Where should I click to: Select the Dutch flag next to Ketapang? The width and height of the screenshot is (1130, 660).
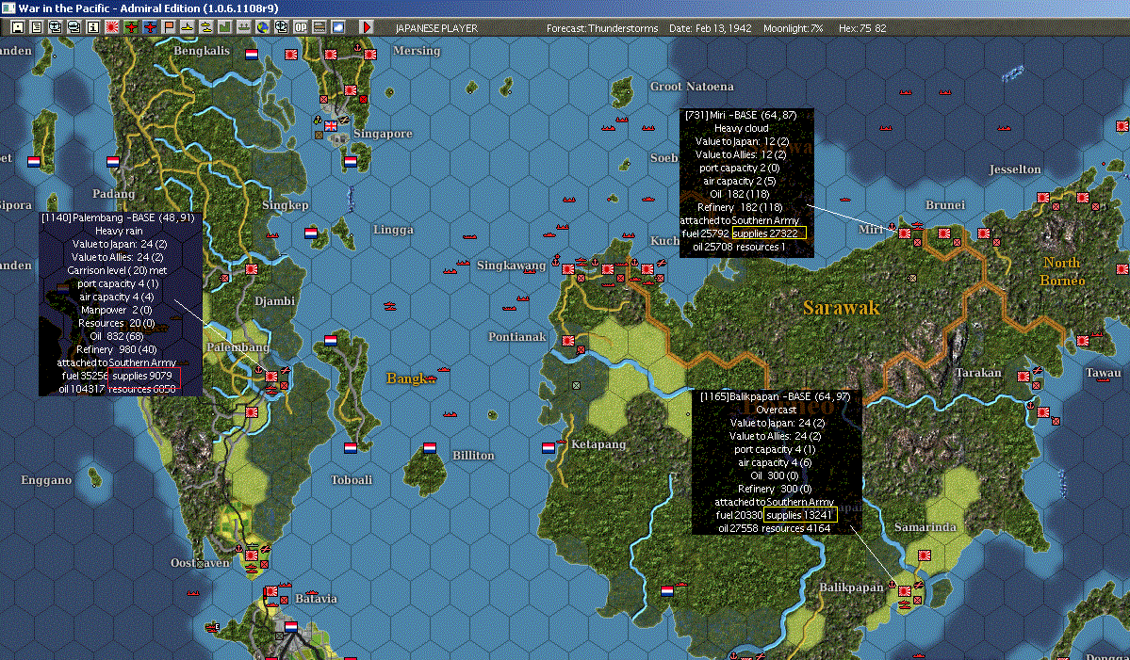point(549,447)
